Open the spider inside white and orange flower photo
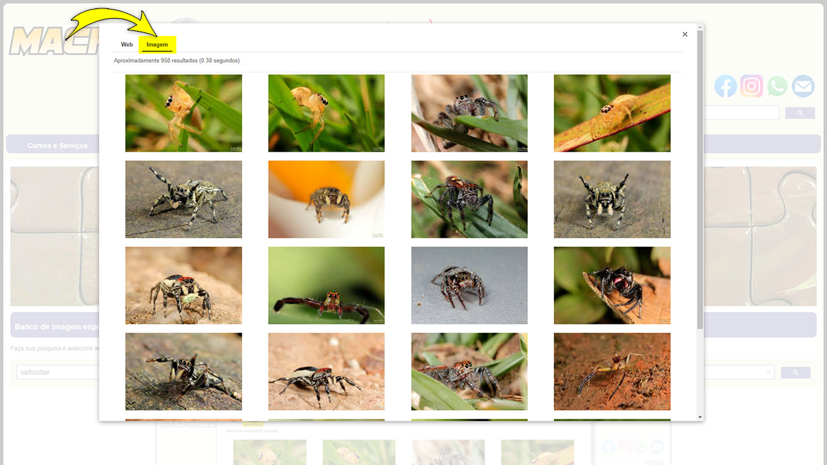The height and width of the screenshot is (465, 827). [x=326, y=199]
